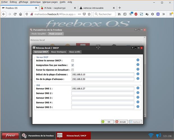This screenshot has height=140, width=174.
Task: Click the Serveur DNS 3 field
Action: (x=103, y=98)
